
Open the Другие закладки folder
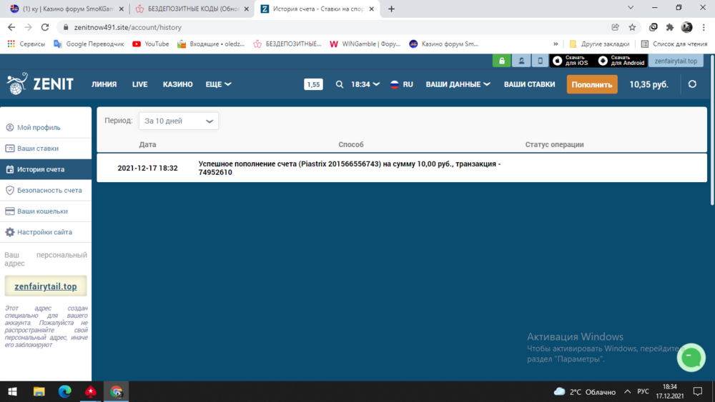(599, 44)
